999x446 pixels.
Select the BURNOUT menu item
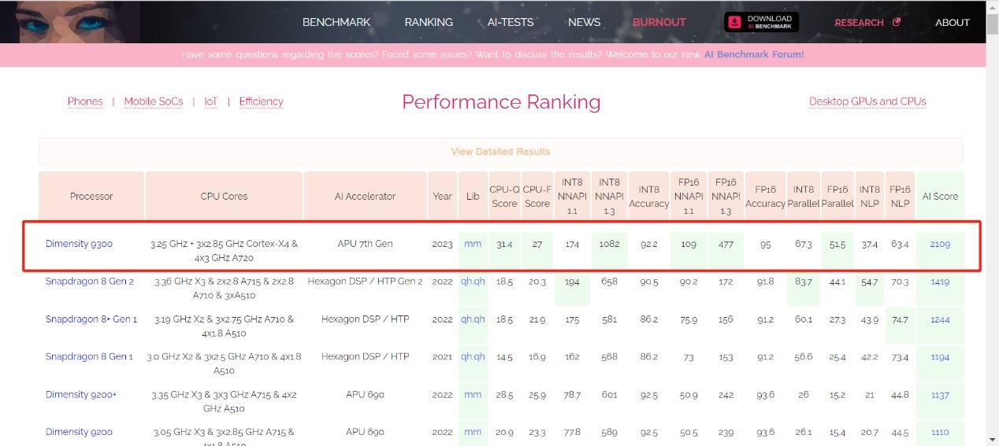659,22
